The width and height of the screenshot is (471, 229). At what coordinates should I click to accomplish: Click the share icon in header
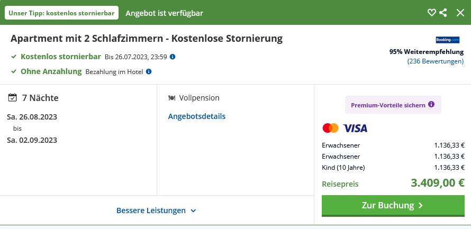pos(443,13)
